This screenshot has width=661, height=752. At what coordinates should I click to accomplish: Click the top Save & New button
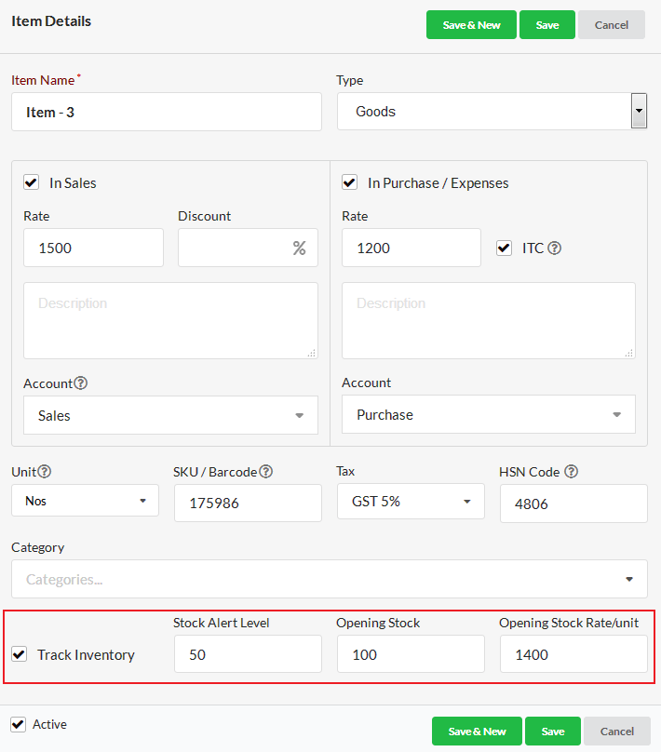[x=471, y=25]
